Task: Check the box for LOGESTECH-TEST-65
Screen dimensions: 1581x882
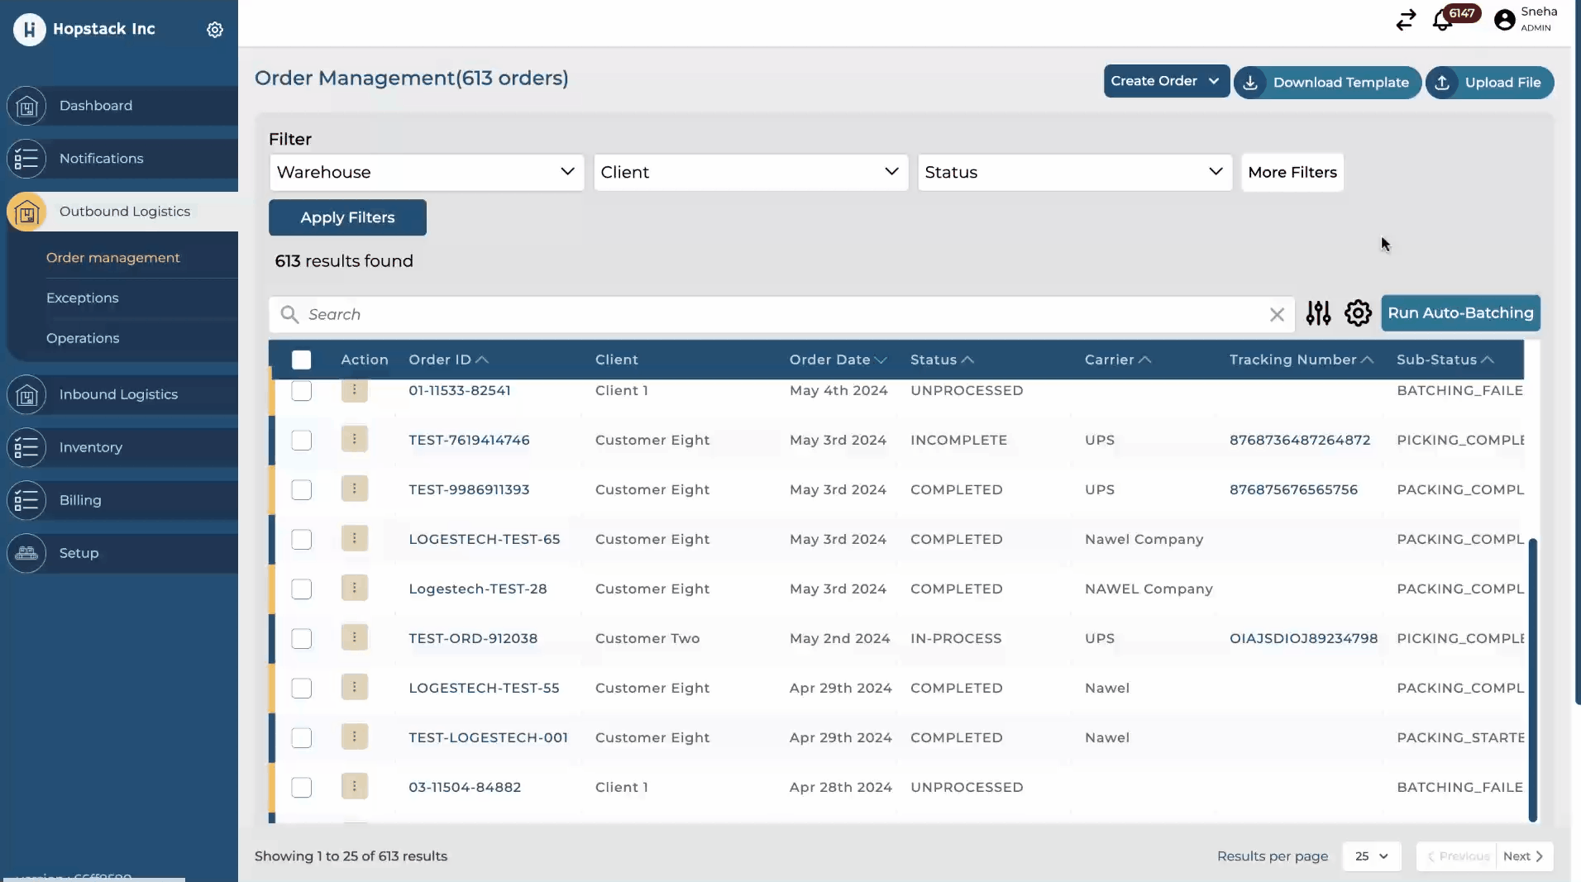Action: [302, 540]
